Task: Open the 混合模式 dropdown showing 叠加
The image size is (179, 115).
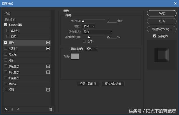Action: 97,32
